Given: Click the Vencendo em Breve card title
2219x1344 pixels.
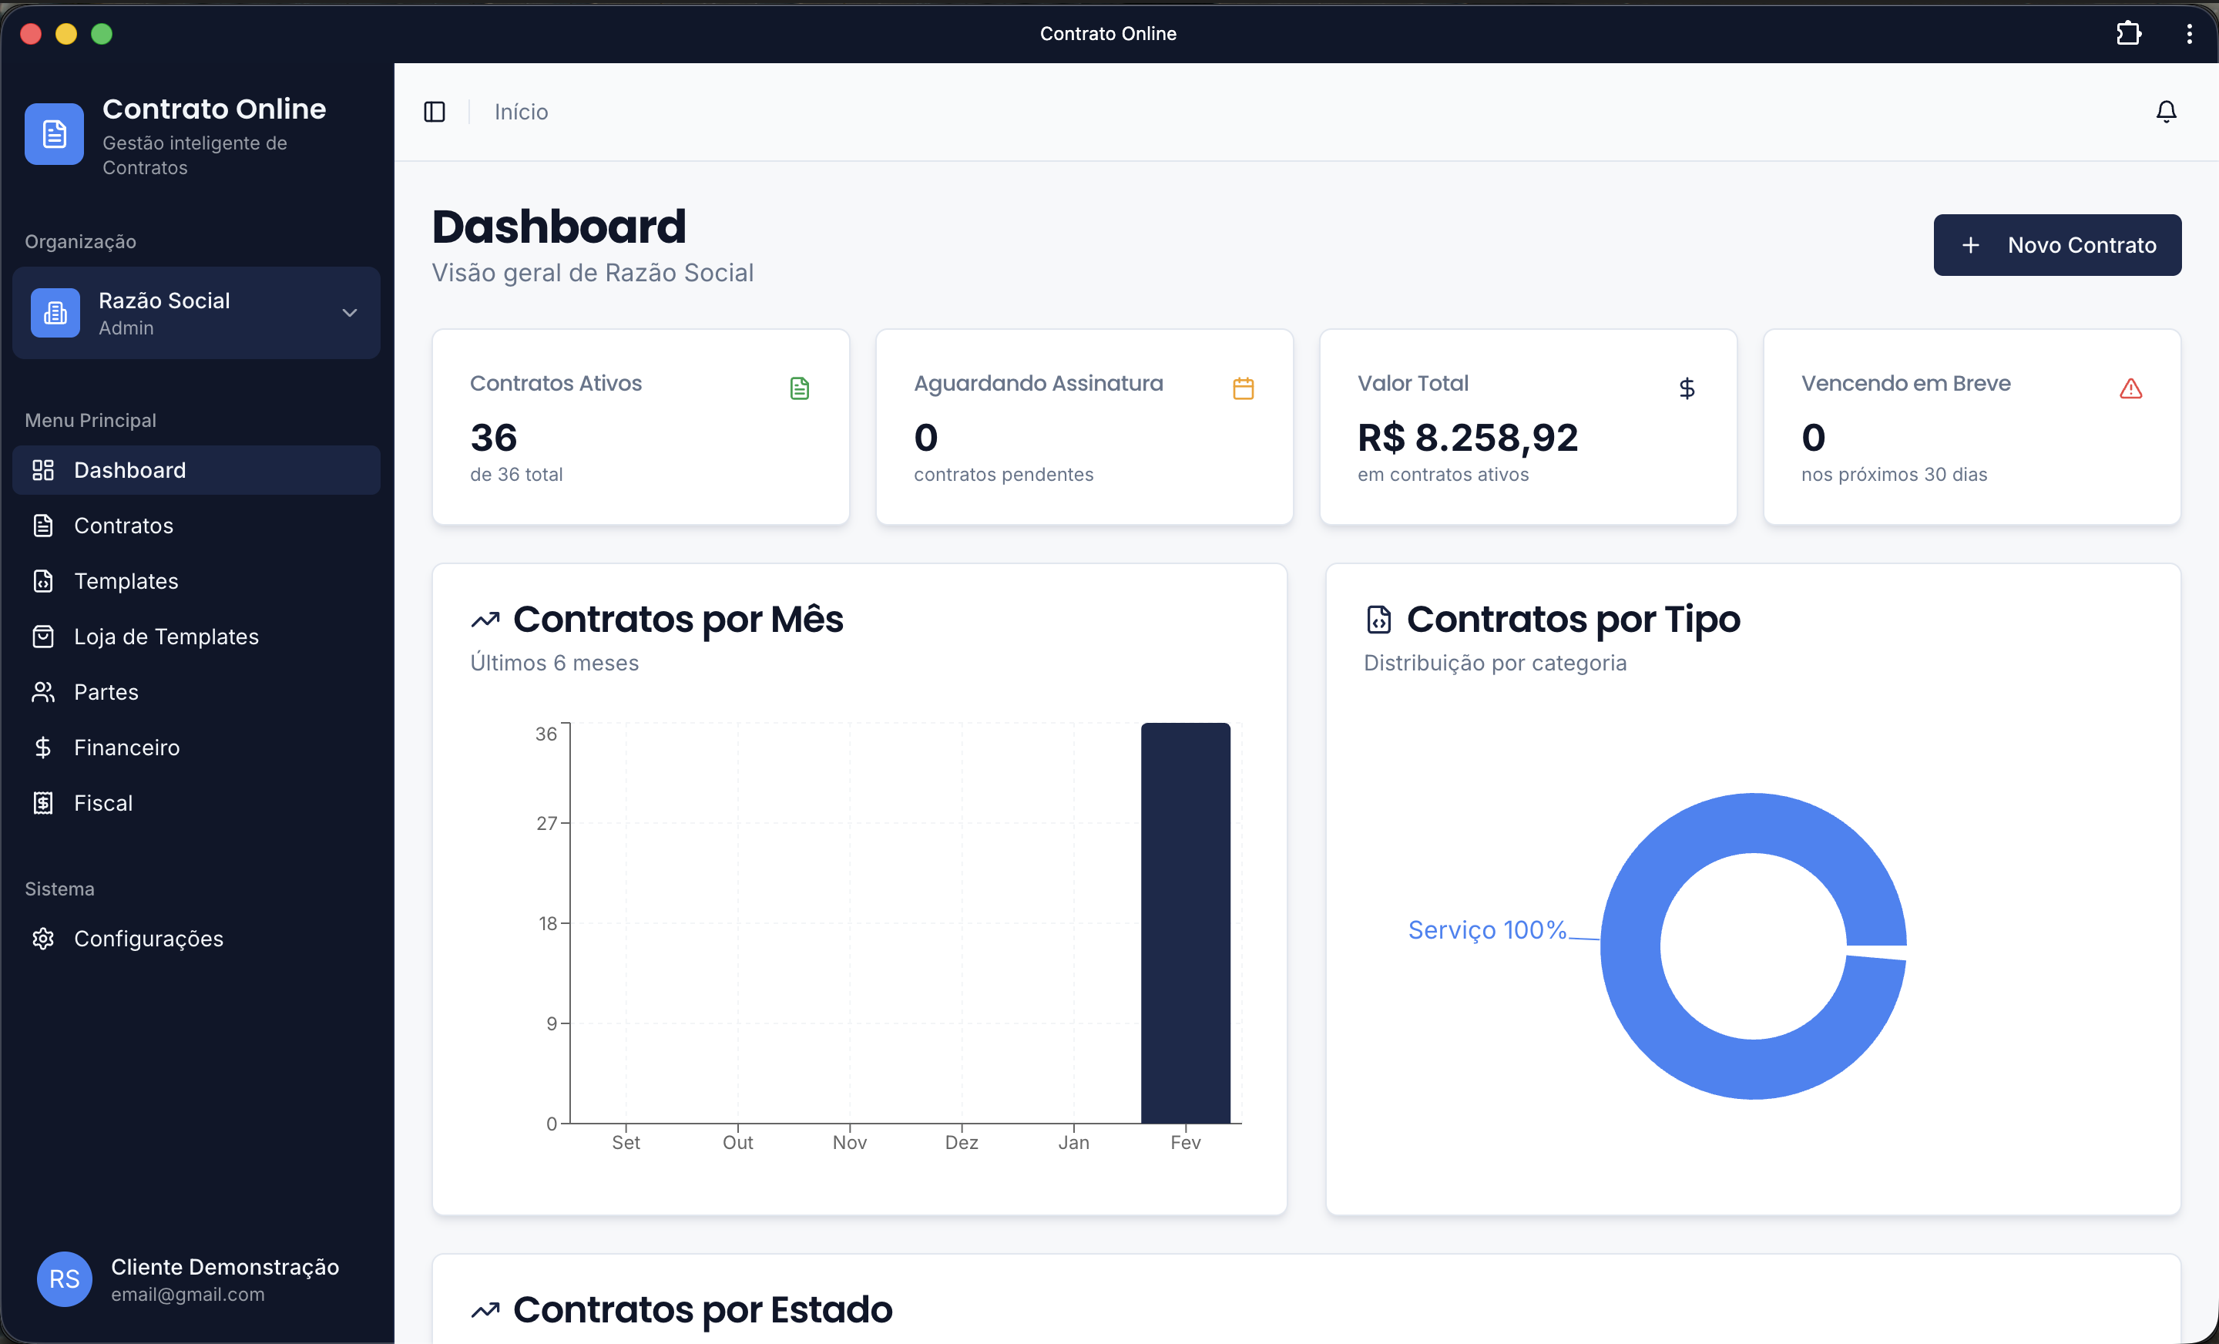Looking at the screenshot, I should pos(1905,384).
